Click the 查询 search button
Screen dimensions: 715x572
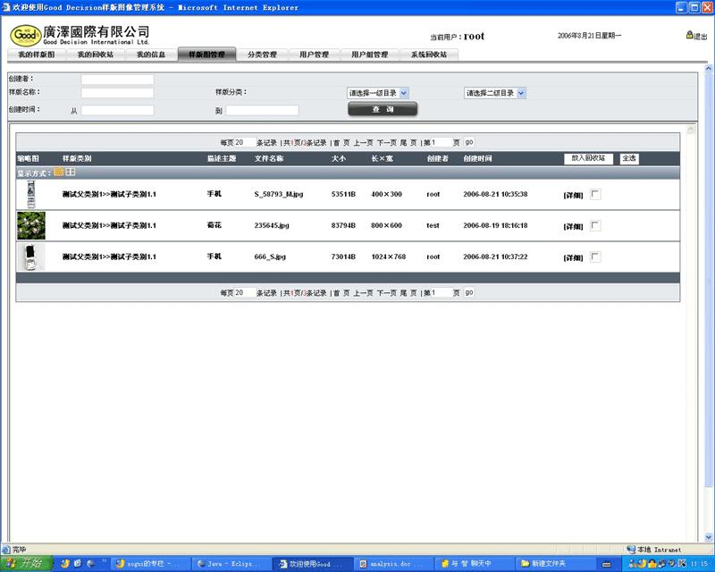[383, 109]
